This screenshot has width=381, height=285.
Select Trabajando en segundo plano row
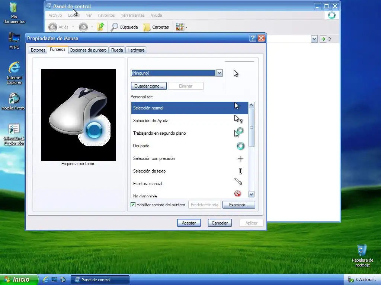(189, 133)
